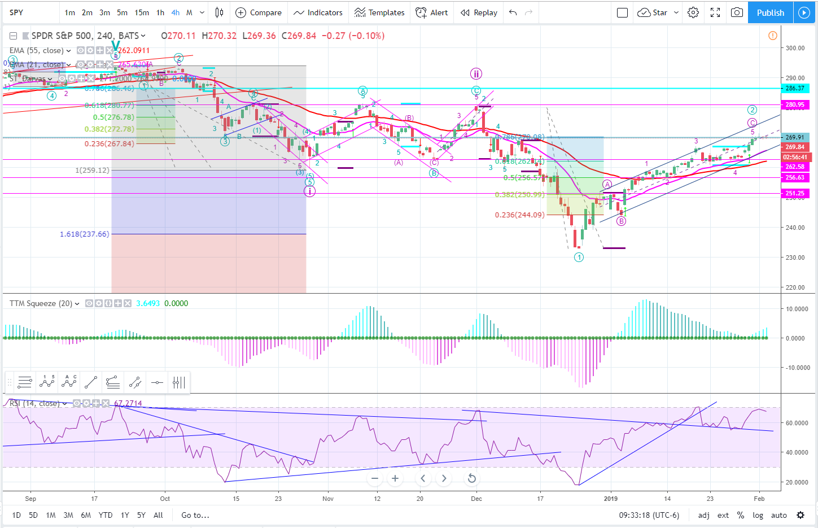The width and height of the screenshot is (818, 528).
Task: Remove the EMA 55 indicator
Action: (110, 50)
